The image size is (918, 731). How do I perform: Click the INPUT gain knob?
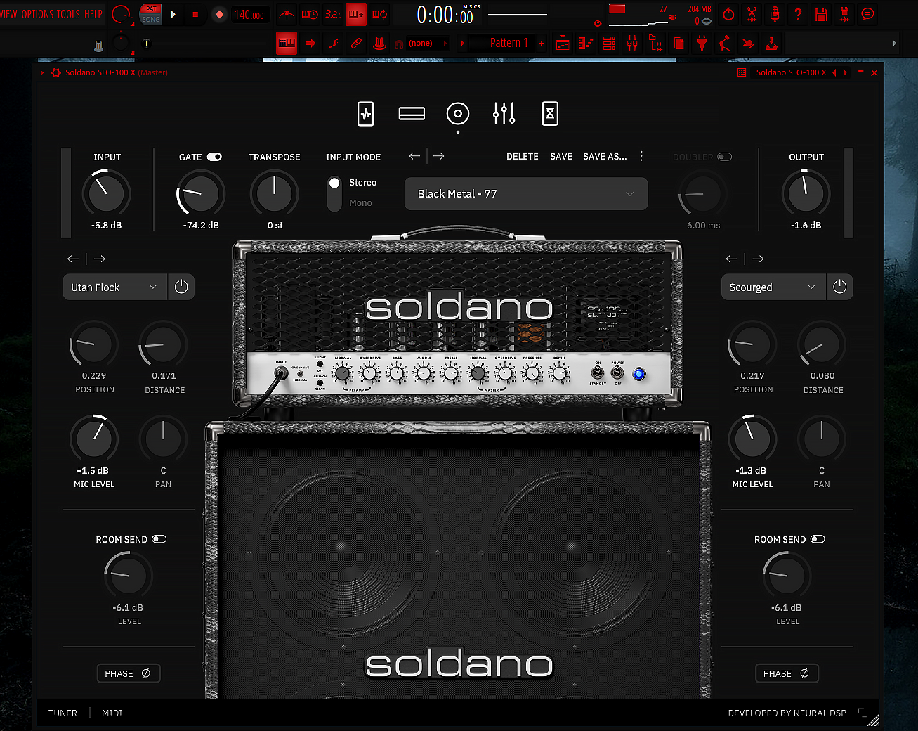point(107,193)
